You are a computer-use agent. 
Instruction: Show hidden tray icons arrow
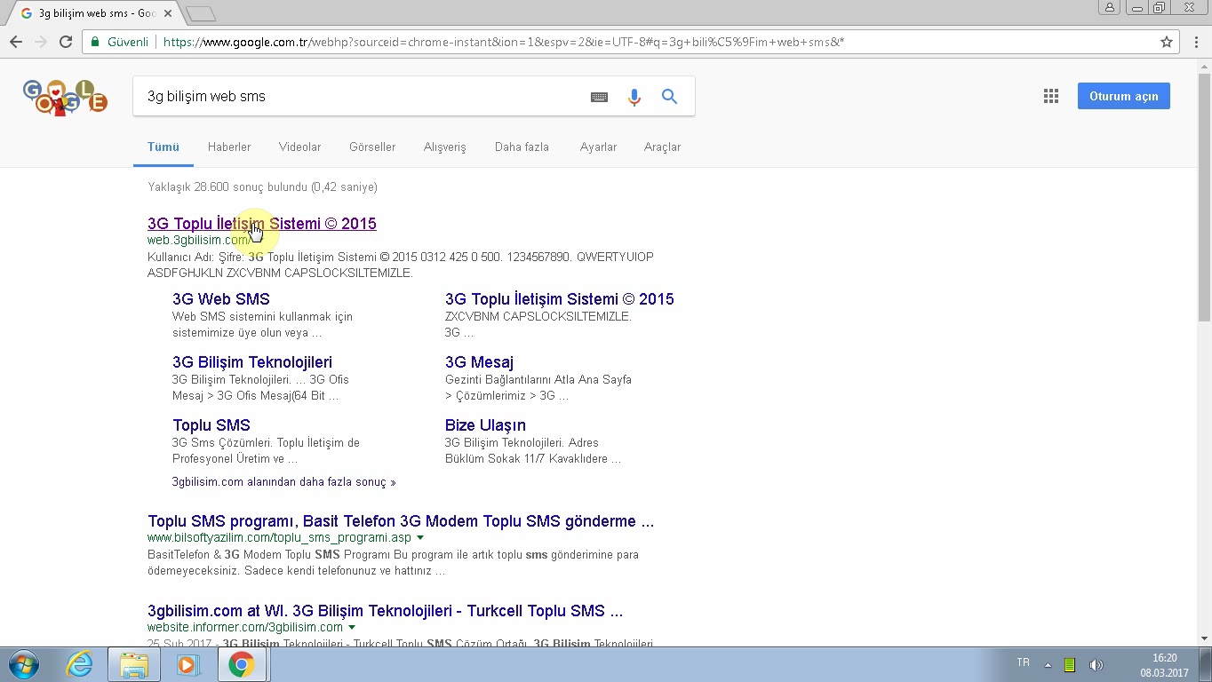[1048, 665]
